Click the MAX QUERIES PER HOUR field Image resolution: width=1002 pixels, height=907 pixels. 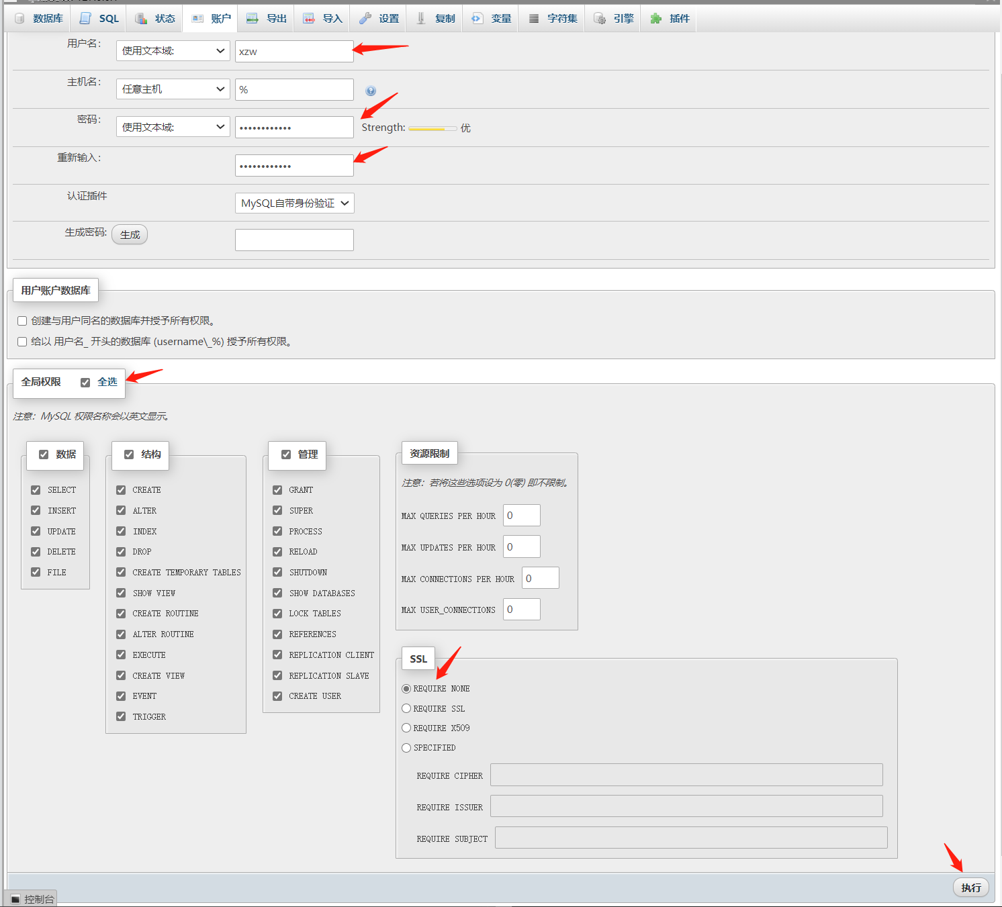522,516
